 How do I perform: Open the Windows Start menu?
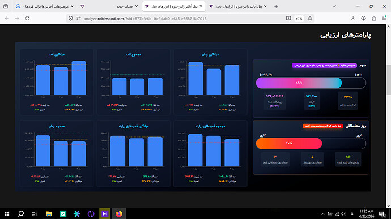click(7, 213)
